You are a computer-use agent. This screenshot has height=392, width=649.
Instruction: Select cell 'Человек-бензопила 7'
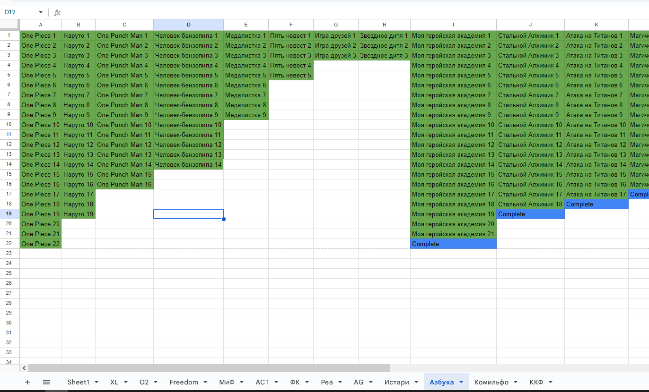[x=188, y=95]
